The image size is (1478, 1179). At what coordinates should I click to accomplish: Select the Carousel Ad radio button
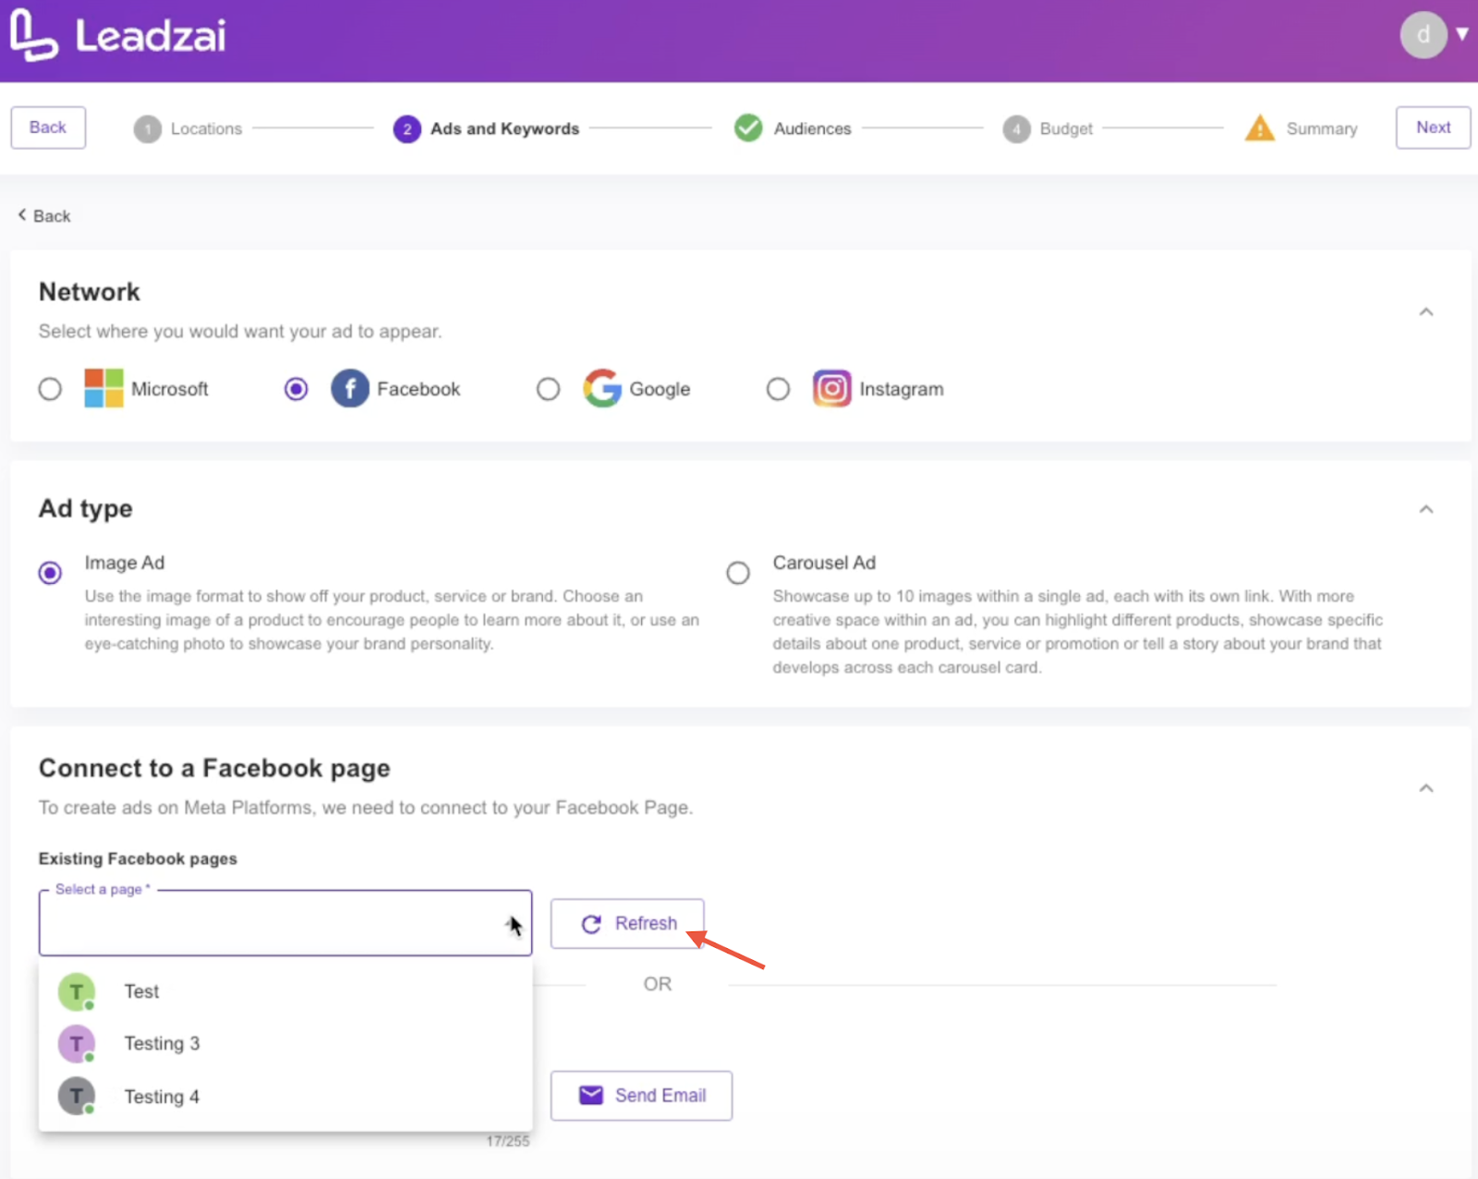738,573
